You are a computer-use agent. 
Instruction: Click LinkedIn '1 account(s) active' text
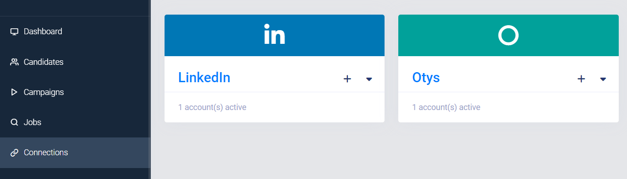[x=212, y=108]
